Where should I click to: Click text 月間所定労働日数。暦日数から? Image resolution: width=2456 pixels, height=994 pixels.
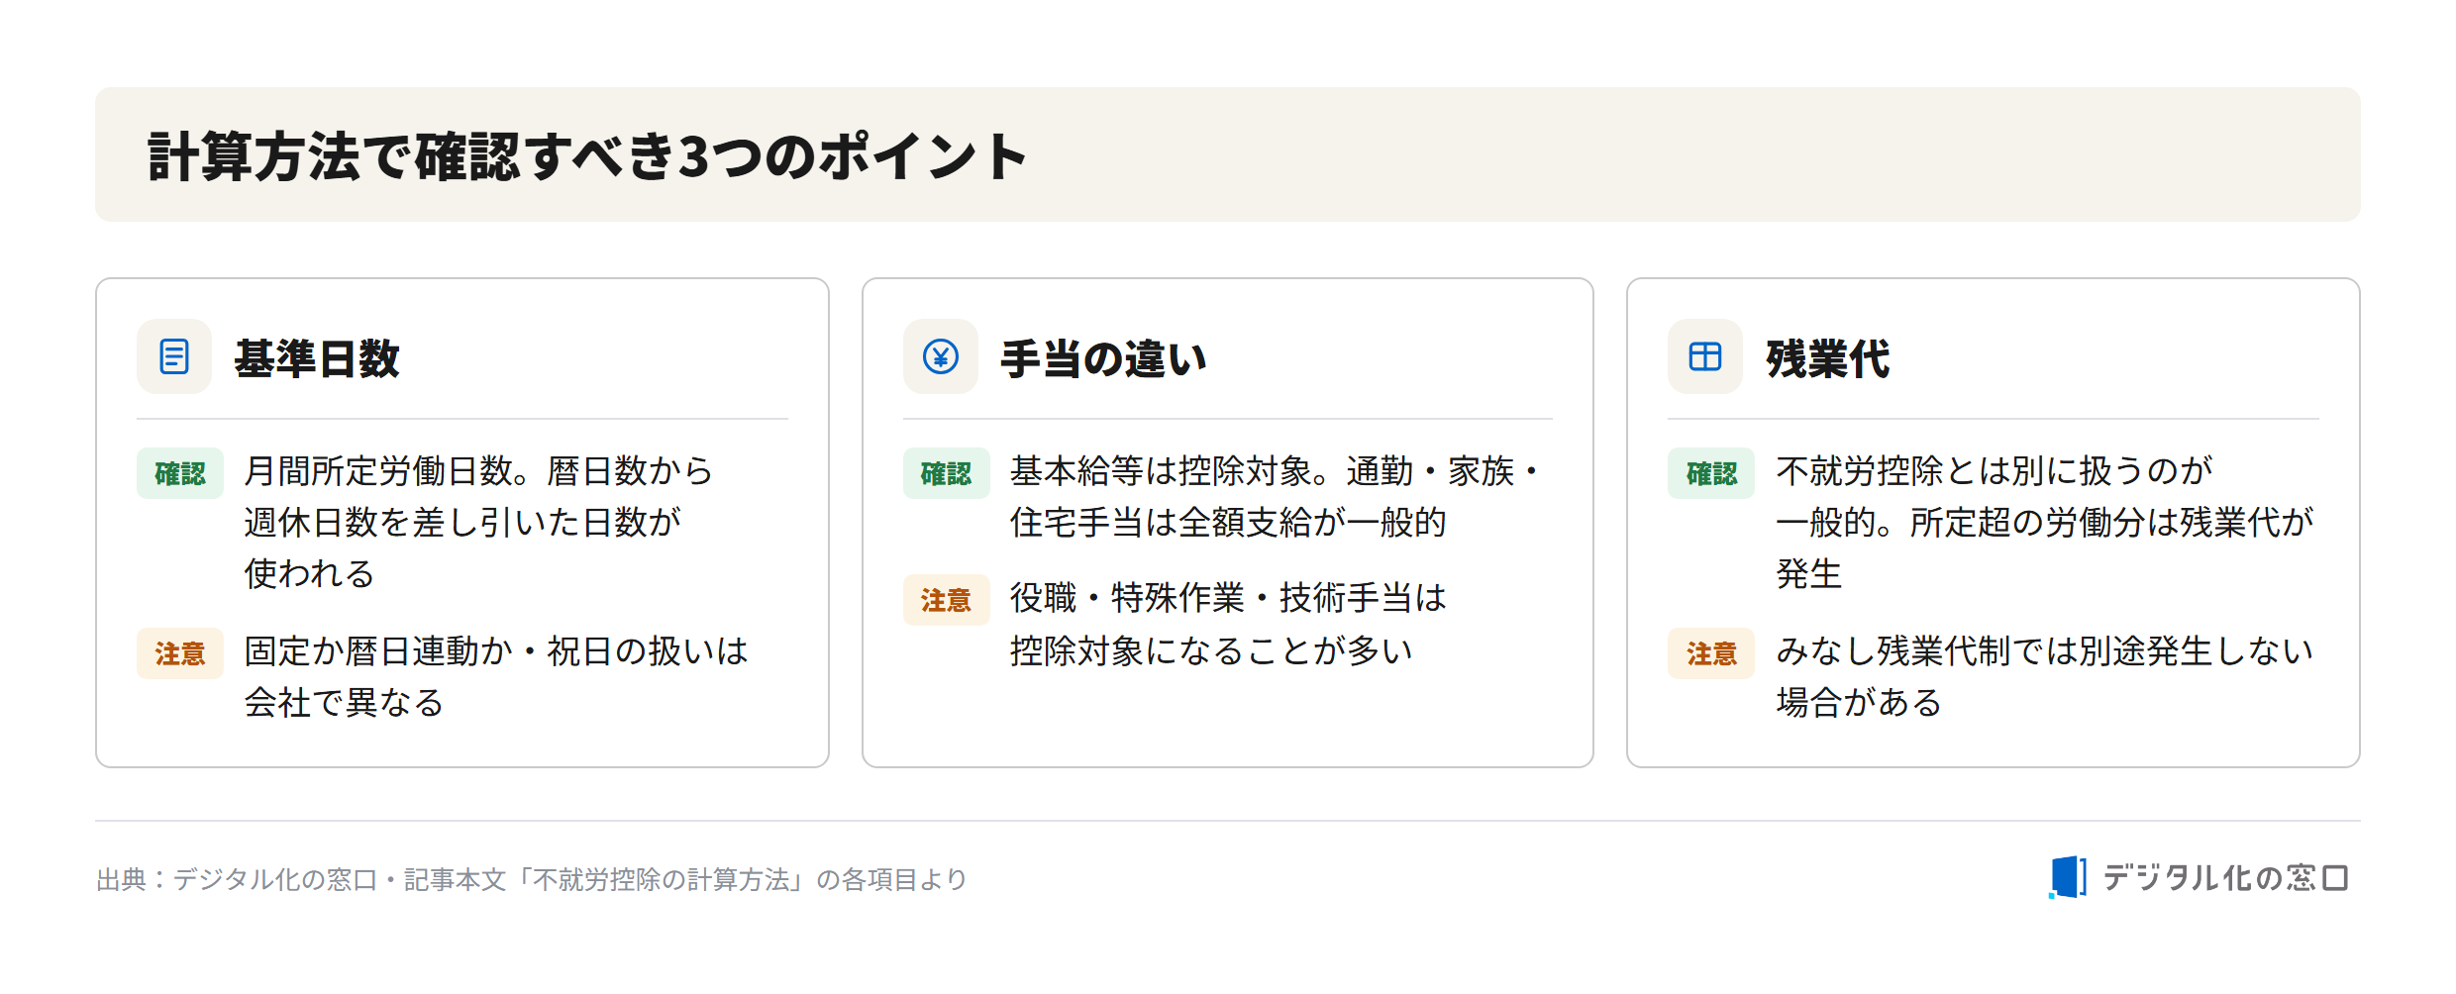(x=478, y=471)
